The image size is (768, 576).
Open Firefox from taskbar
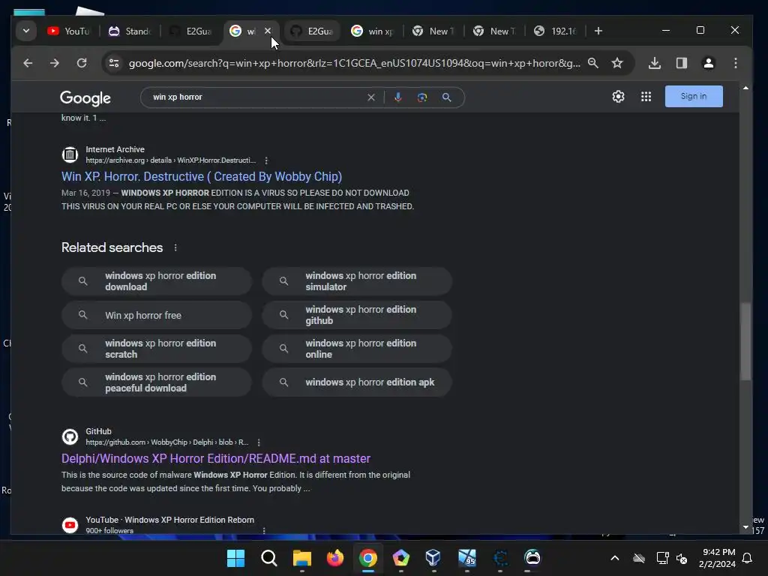coord(335,558)
